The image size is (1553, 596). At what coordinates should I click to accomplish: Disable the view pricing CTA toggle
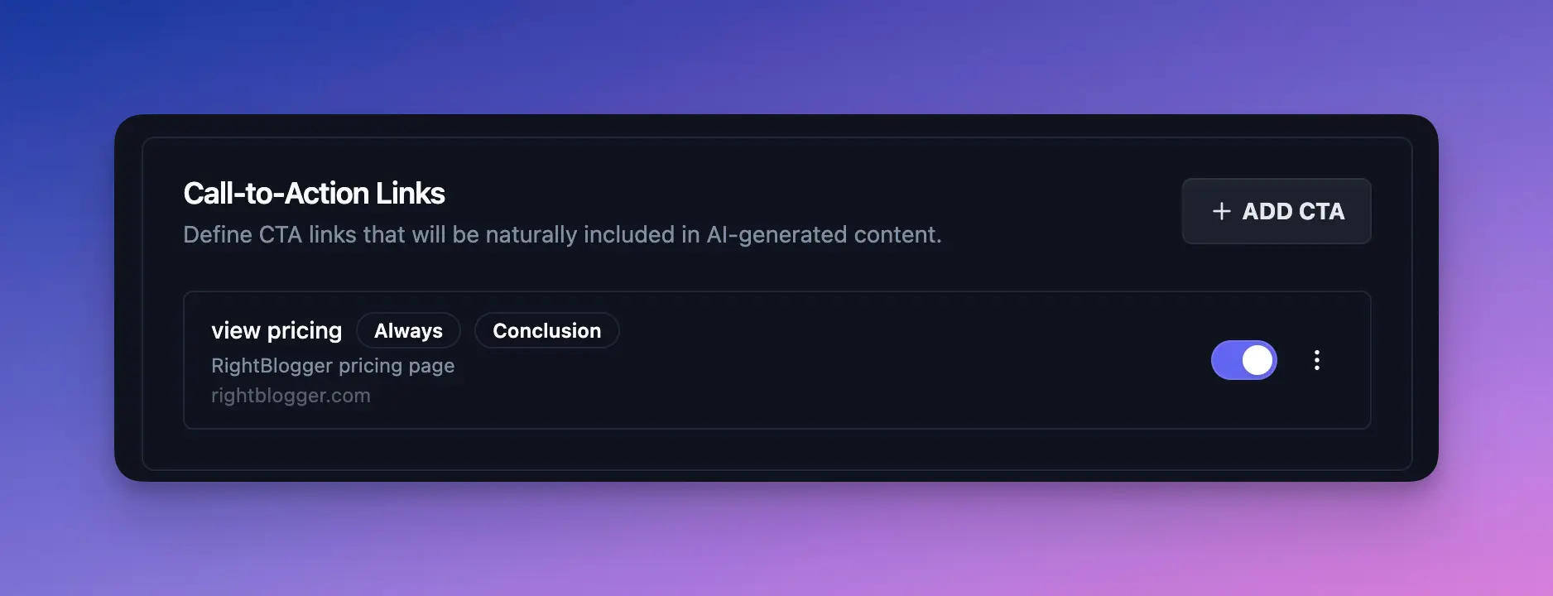1243,360
